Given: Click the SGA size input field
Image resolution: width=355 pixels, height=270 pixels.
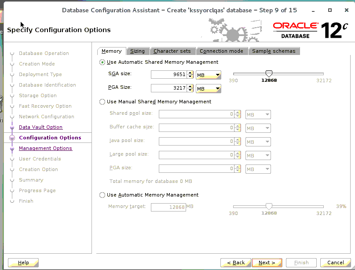Looking at the screenshot, I should (x=168, y=75).
